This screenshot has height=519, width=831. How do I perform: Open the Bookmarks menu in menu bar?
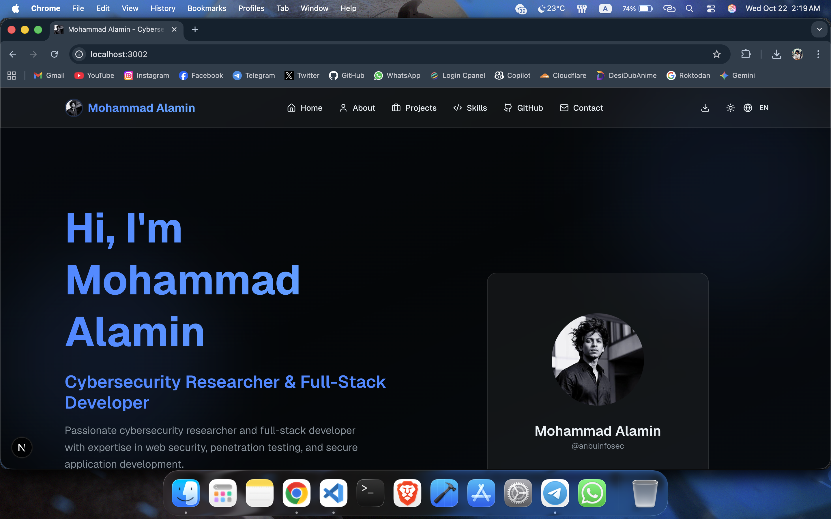[x=206, y=8]
